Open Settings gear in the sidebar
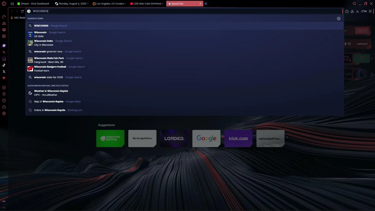The width and height of the screenshot is (375, 211). tap(4, 113)
